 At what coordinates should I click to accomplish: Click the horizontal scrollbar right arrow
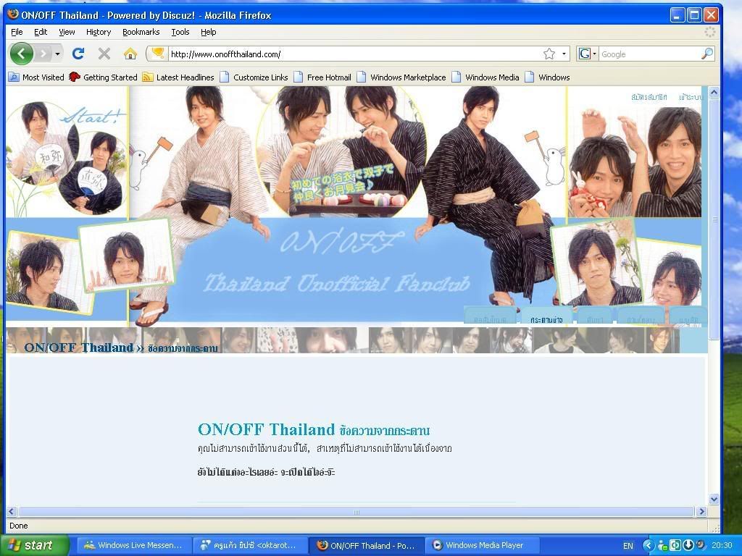[701, 512]
